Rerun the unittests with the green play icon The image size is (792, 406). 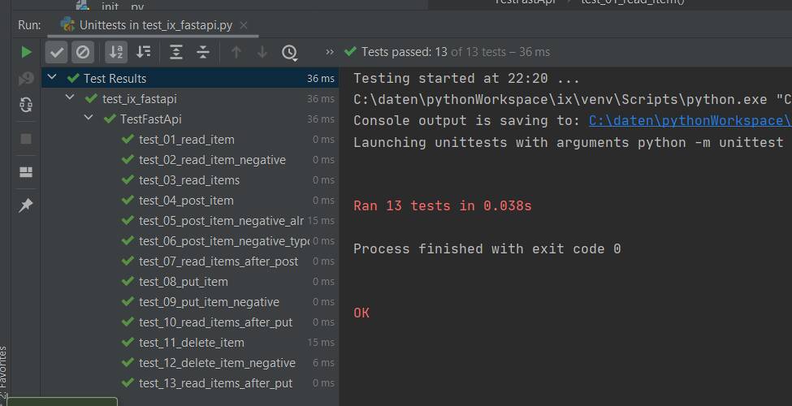pyautogui.click(x=26, y=52)
